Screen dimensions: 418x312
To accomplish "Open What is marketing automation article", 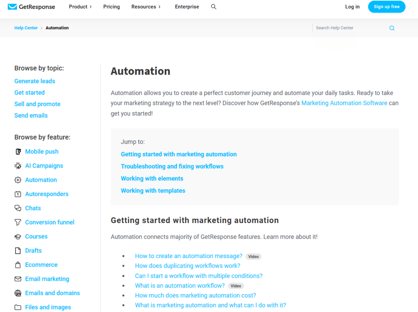I will click(x=210, y=305).
